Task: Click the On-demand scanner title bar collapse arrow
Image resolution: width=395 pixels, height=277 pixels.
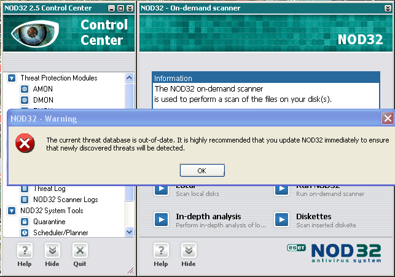Action: pyautogui.click(x=388, y=9)
